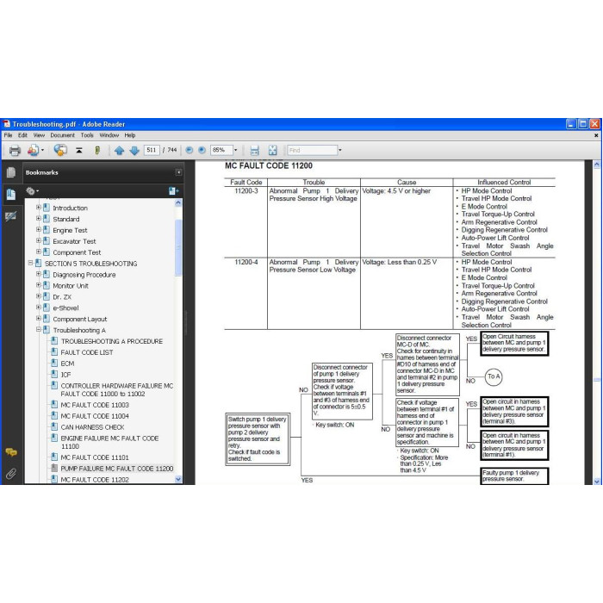
Task: Open the Edit menu
Action: coord(22,135)
